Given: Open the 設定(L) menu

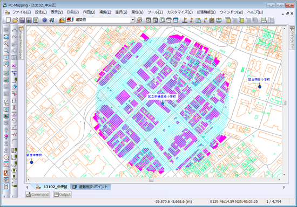Looking at the screenshot, I should (x=40, y=12).
